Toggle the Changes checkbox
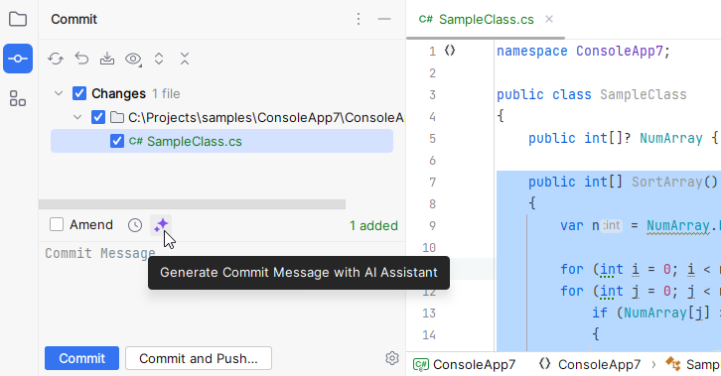This screenshot has height=376, width=721. pos(79,93)
